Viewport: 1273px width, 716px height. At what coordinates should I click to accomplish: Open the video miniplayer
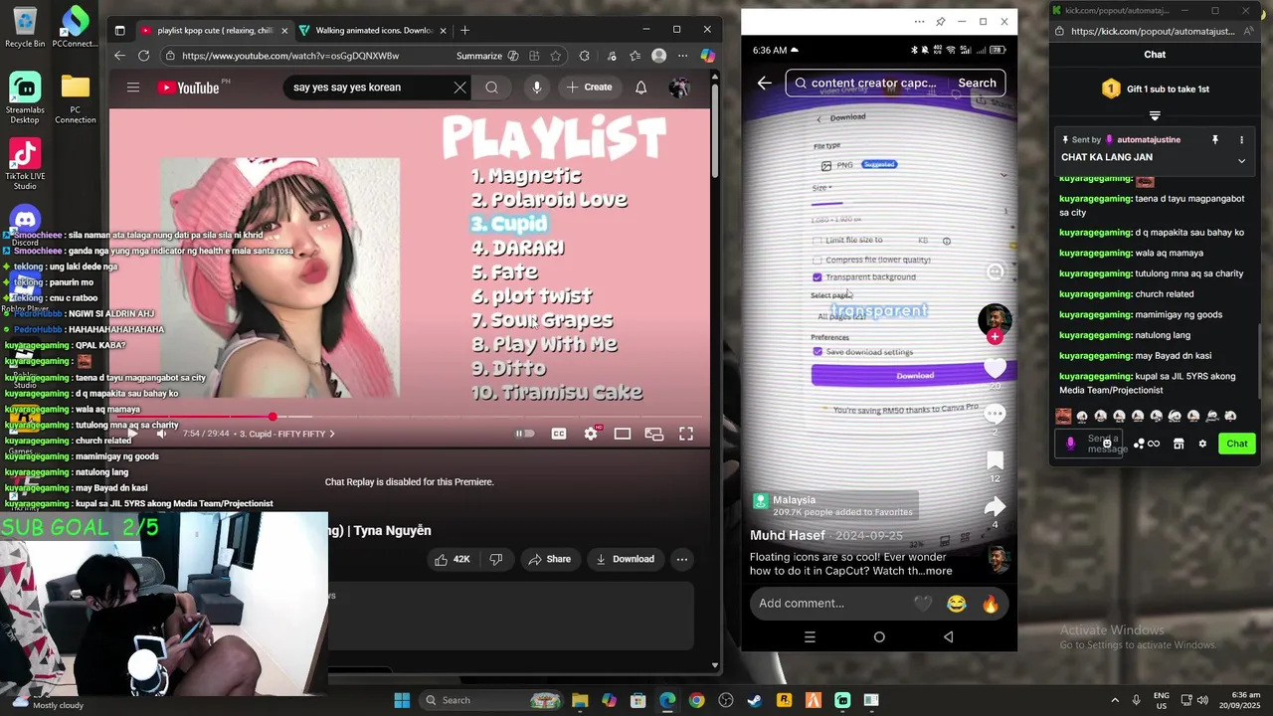[654, 434]
